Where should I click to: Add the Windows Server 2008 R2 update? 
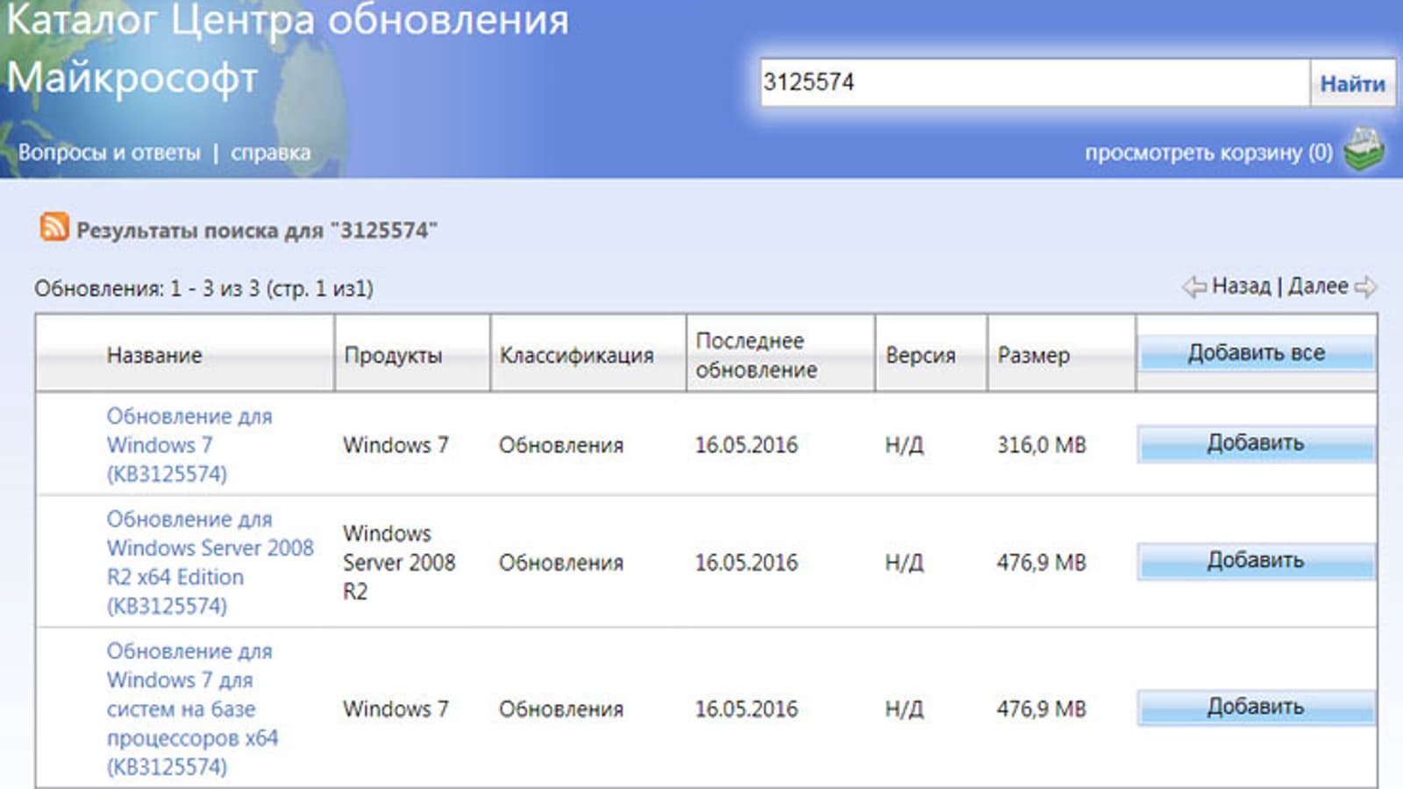click(1256, 561)
